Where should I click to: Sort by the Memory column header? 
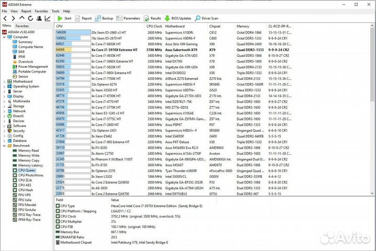[251, 26]
